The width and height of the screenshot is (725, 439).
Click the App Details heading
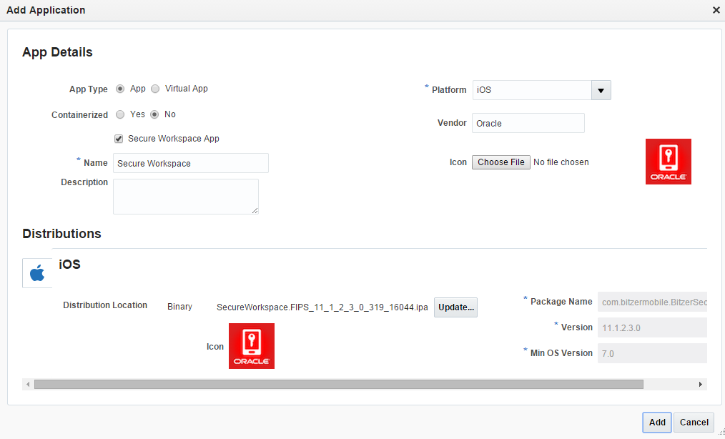57,52
